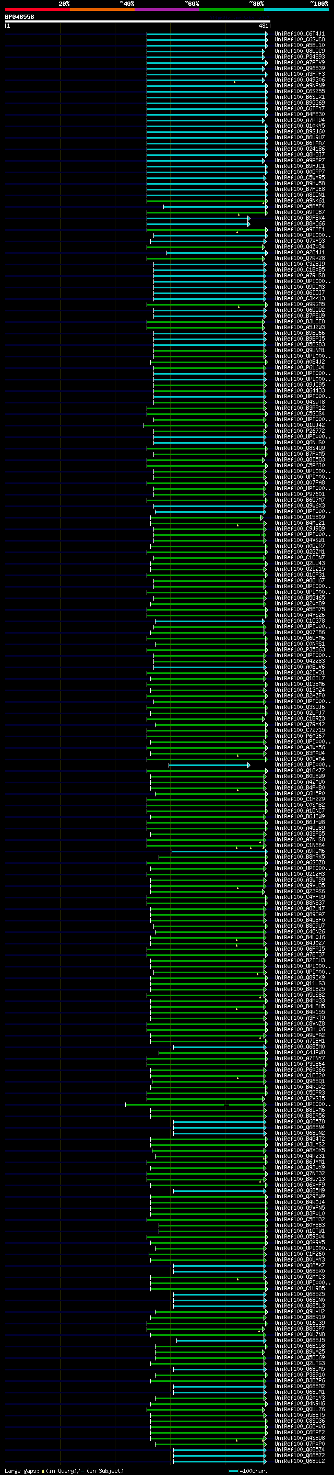The image size is (334, 1475).
Task: Click the UniRef100_B7FXM5 hit label
Action: [299, 454]
